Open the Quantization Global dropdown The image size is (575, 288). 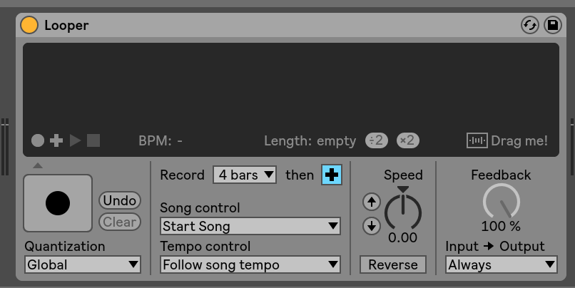click(83, 264)
